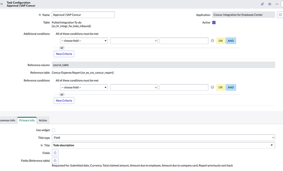Remove the Reference conditions row
This screenshot has height=171, width=283.
(x=212, y=88)
